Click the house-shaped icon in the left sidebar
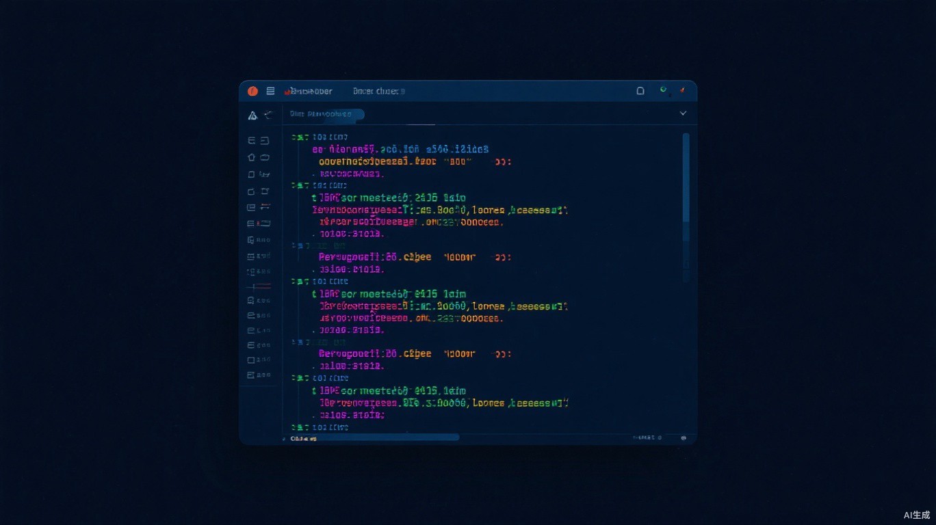The height and width of the screenshot is (525, 936). click(251, 157)
